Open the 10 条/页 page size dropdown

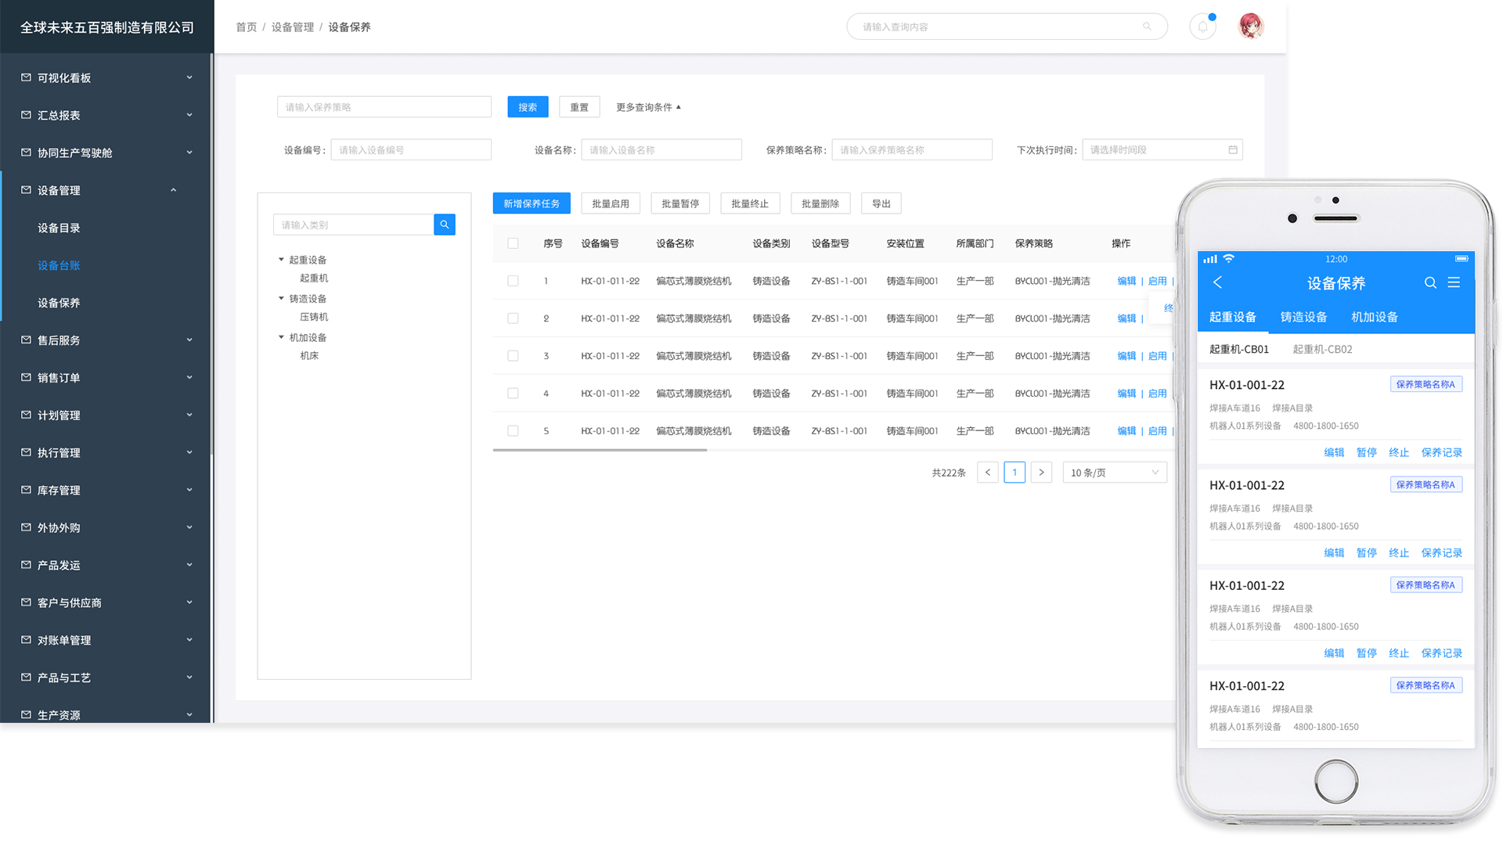point(1114,473)
